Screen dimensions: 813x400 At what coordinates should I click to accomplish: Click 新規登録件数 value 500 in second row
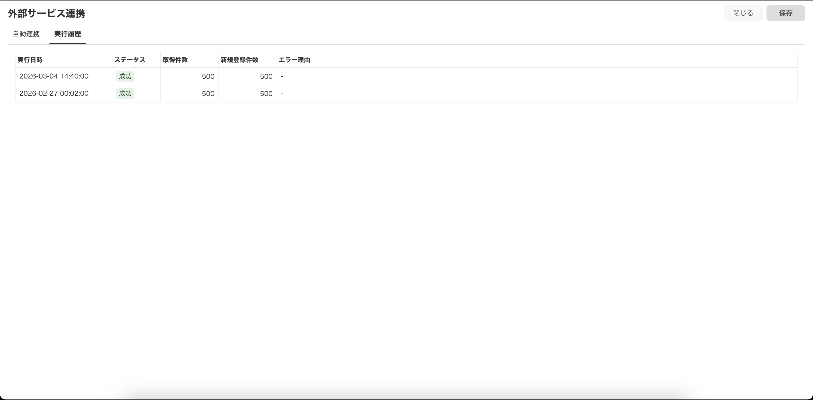click(266, 94)
